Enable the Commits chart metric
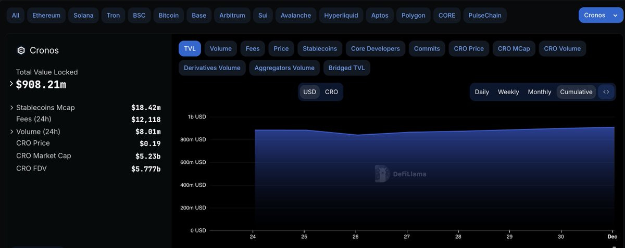Image resolution: width=625 pixels, height=248 pixels. (427, 48)
